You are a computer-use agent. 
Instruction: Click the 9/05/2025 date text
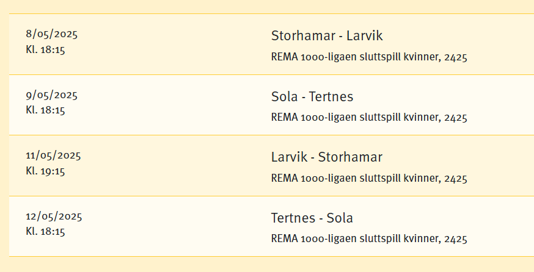coord(51,95)
